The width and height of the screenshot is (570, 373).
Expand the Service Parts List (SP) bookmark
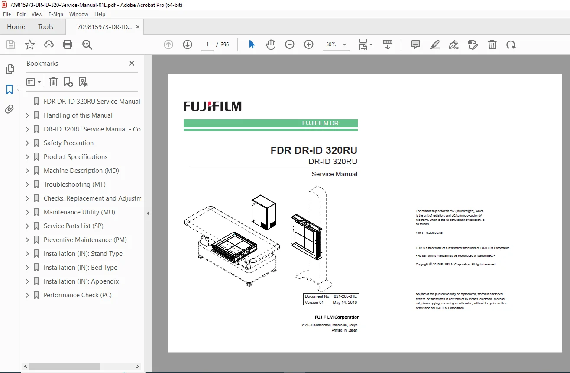[x=27, y=226]
